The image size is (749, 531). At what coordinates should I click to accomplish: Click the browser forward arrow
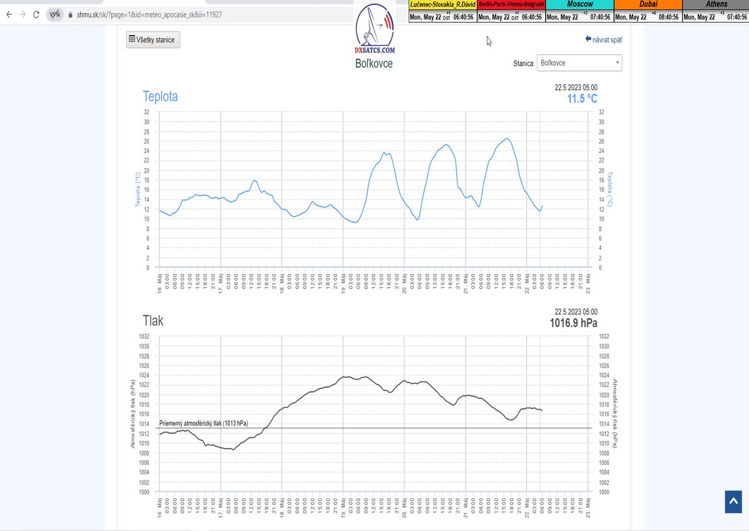coord(22,14)
